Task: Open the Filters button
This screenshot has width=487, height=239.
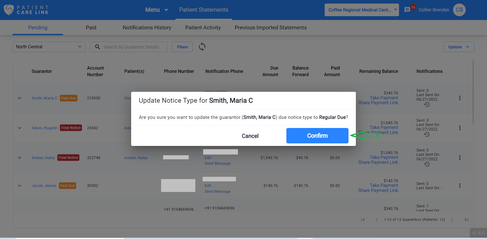Action: (182, 47)
